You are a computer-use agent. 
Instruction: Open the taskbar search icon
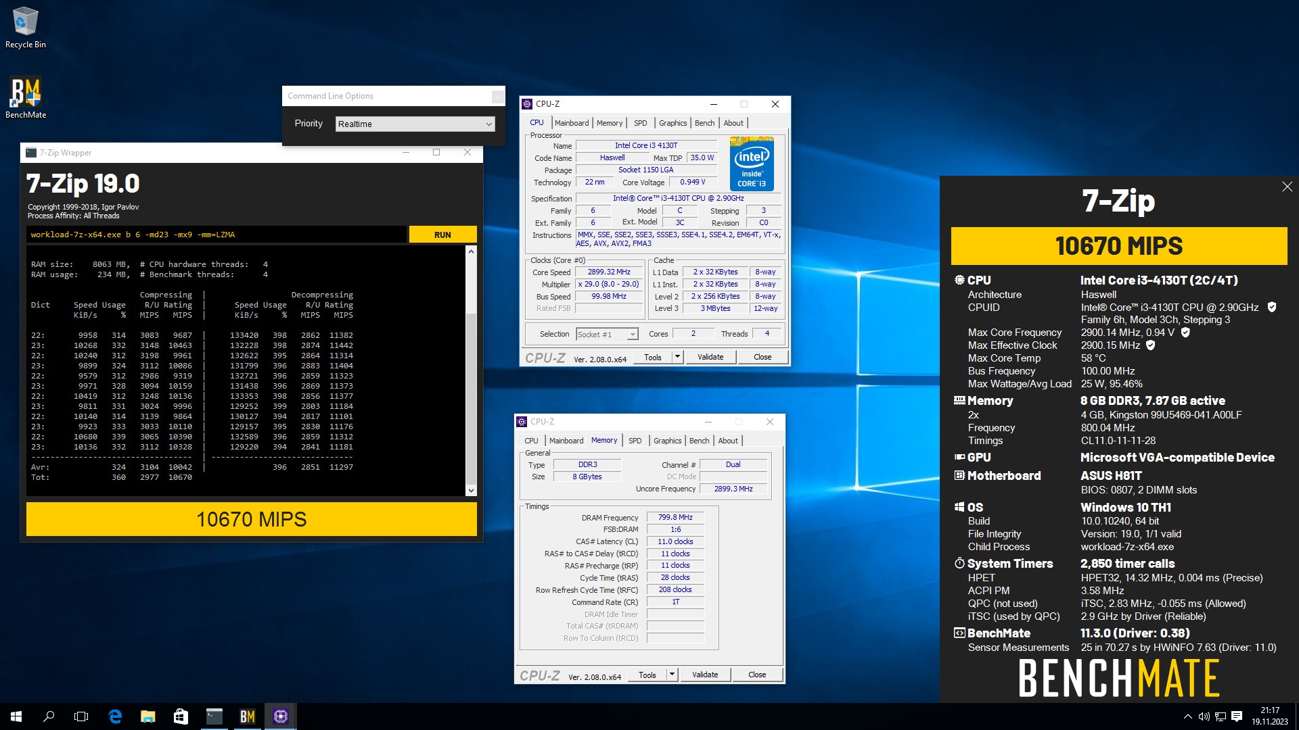[x=49, y=716]
